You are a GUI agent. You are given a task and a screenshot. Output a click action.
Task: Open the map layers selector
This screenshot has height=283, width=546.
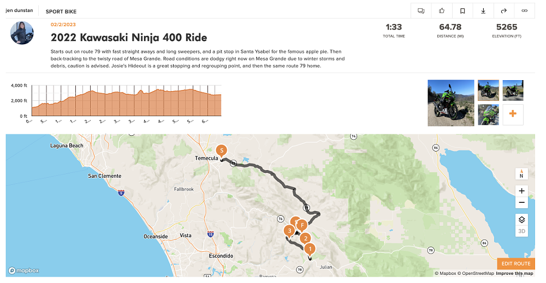[521, 220]
